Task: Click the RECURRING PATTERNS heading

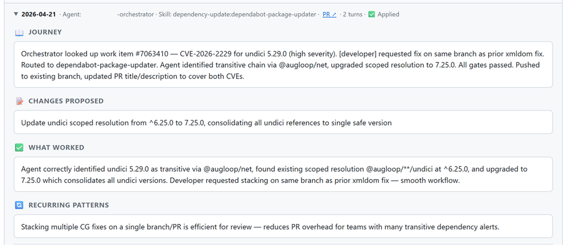Action: [x=68, y=205]
